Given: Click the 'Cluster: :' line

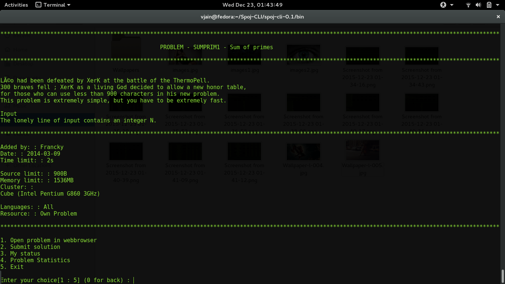Looking at the screenshot, I should coord(17,187).
